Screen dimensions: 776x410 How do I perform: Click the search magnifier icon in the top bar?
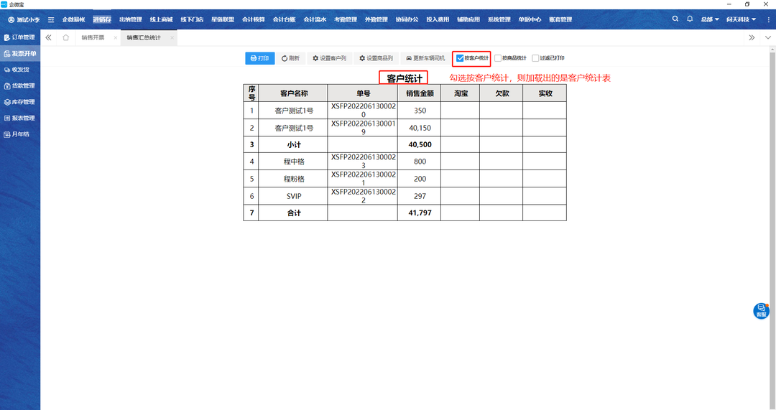click(675, 19)
